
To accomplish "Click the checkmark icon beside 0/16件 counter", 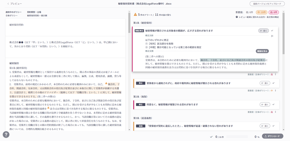I will click(x=211, y=136).
